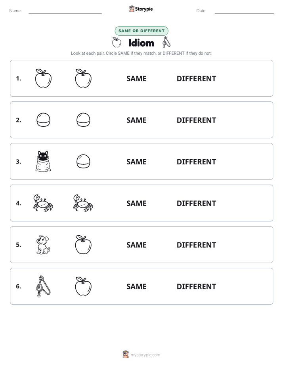283x366 pixels.
Task: Click the pulley icon right of Idiom title
Action: click(166, 42)
